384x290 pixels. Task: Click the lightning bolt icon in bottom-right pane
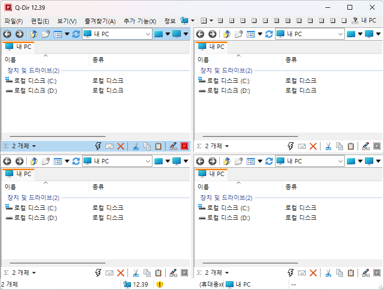[291, 273]
